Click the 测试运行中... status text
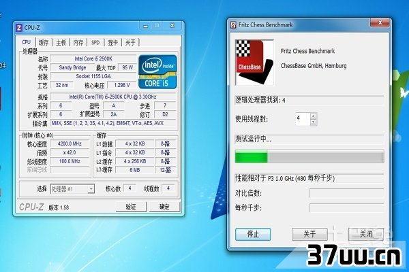The height and width of the screenshot is (272, 409). (254, 139)
